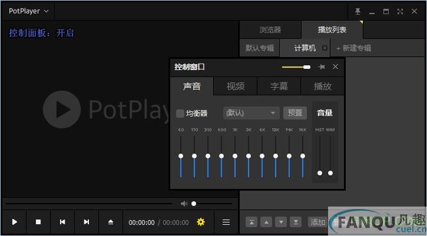Screen dimensions: 427x236
Task: Switch to the 播放列表 tab
Action: pyautogui.click(x=332, y=29)
